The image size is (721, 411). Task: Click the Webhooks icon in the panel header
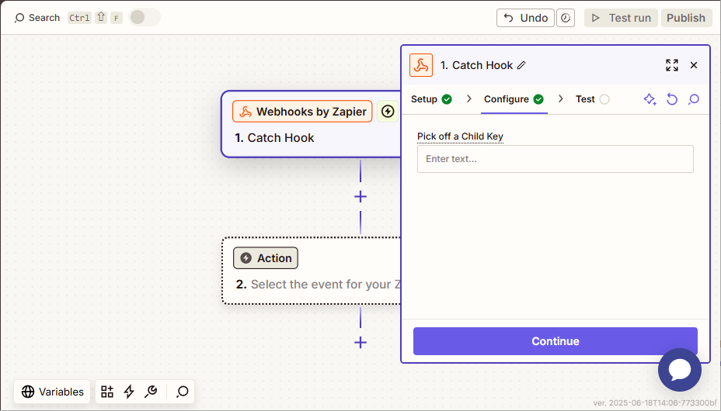[421, 65]
